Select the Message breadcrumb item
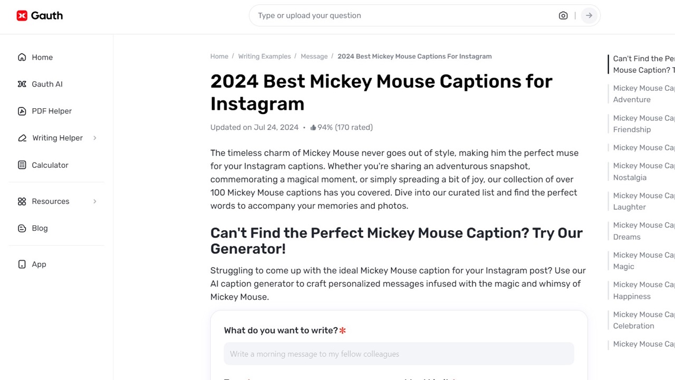The width and height of the screenshot is (675, 380). pyautogui.click(x=314, y=56)
